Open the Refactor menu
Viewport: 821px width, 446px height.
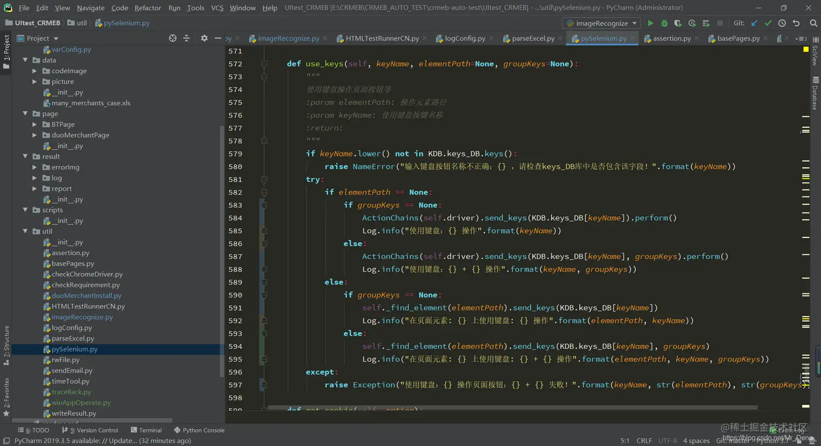pyautogui.click(x=148, y=8)
